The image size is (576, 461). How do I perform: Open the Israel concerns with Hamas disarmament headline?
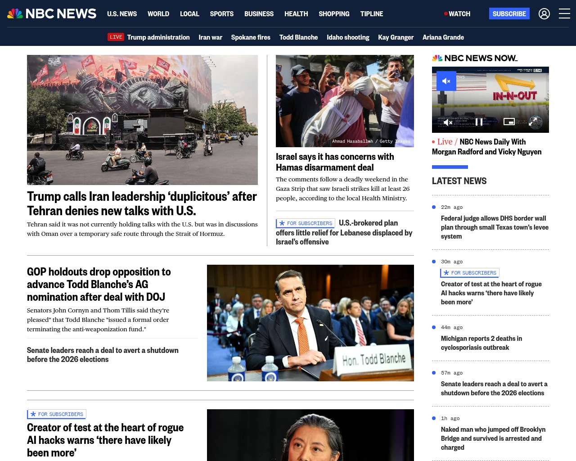tap(335, 162)
